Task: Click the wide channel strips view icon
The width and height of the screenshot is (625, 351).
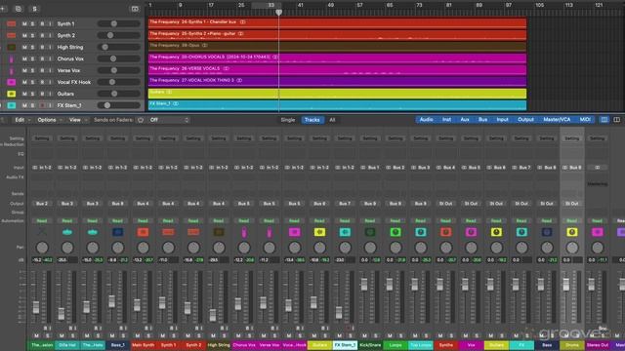Action: 616,119
